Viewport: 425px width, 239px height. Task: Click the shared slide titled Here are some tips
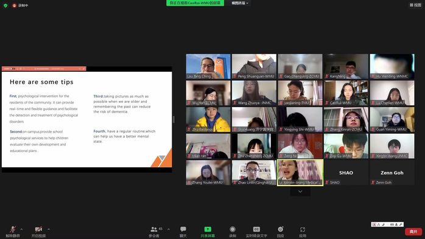coord(86,119)
